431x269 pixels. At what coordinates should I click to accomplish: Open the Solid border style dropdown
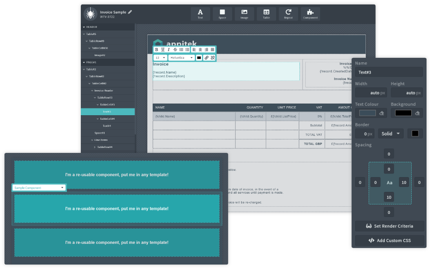(x=390, y=134)
